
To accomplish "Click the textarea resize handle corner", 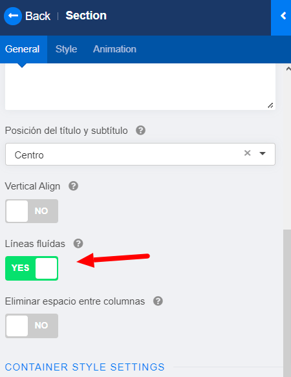I will tap(270, 105).
